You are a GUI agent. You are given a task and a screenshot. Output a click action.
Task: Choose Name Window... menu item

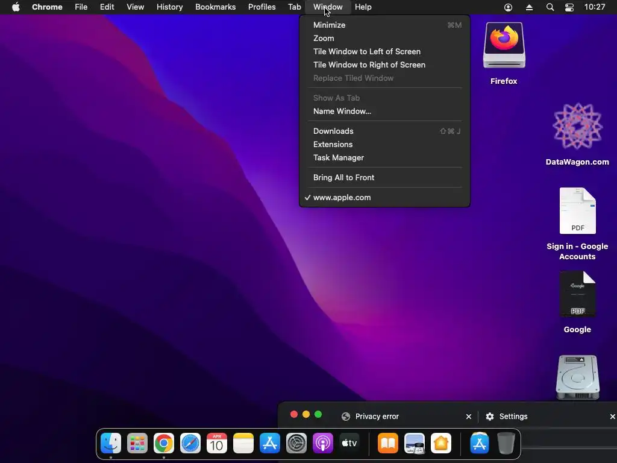[x=384, y=112]
